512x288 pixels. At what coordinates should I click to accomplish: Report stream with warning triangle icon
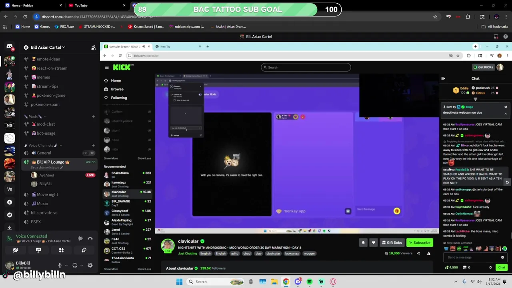(x=428, y=253)
